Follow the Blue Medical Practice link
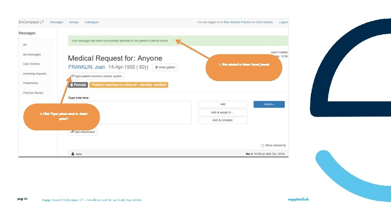The width and height of the screenshot is (391, 220). click(237, 22)
